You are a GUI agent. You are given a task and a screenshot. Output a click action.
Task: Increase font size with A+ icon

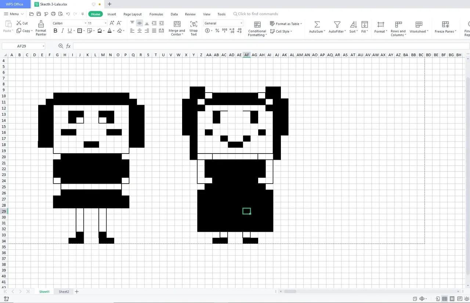coord(112,23)
